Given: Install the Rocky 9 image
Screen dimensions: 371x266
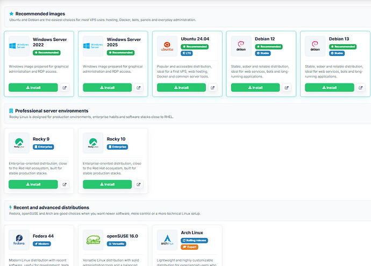Looking at the screenshot, I should [33, 184].
